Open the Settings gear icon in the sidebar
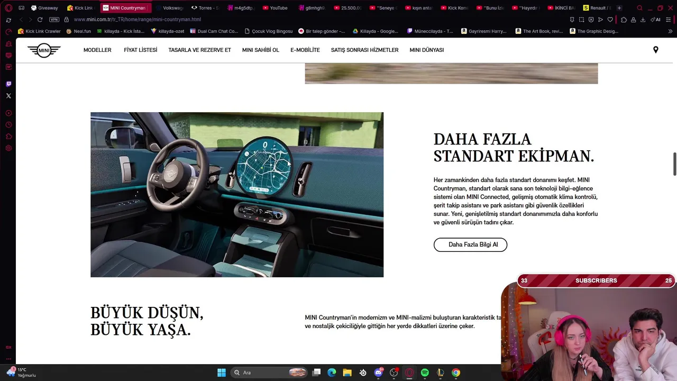Viewport: 677px width, 381px height. (8, 148)
